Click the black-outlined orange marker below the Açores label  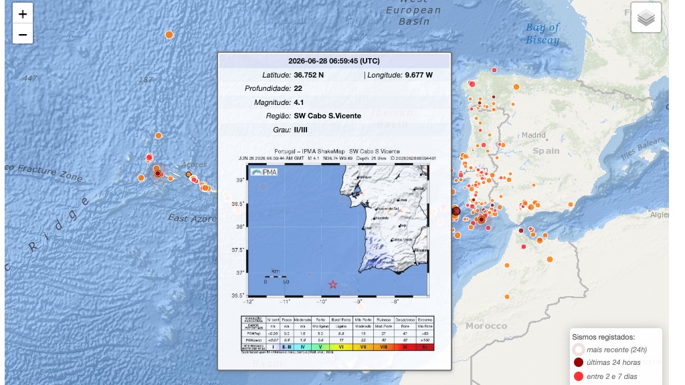pos(188,174)
